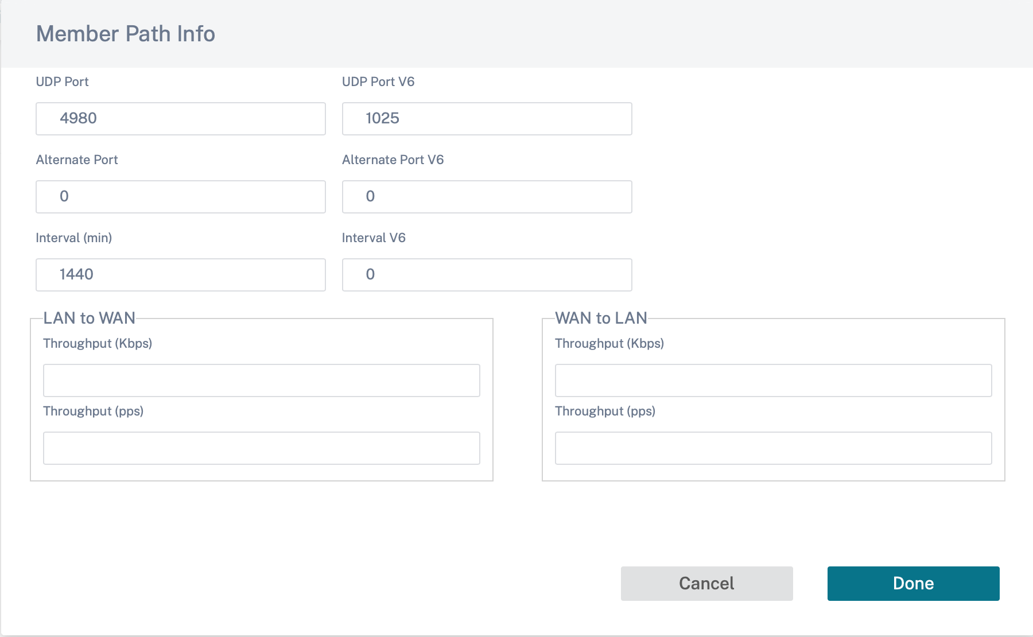The height and width of the screenshot is (637, 1033).
Task: Click the Alternate Port label
Action: coord(77,160)
